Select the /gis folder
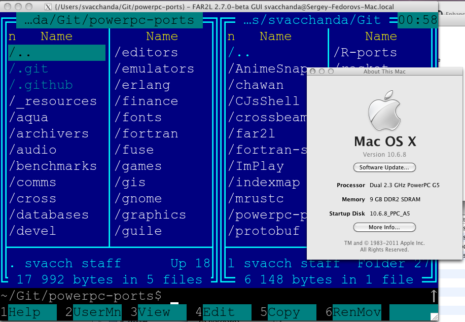Screen dimensions: 465x322 pyautogui.click(x=130, y=183)
